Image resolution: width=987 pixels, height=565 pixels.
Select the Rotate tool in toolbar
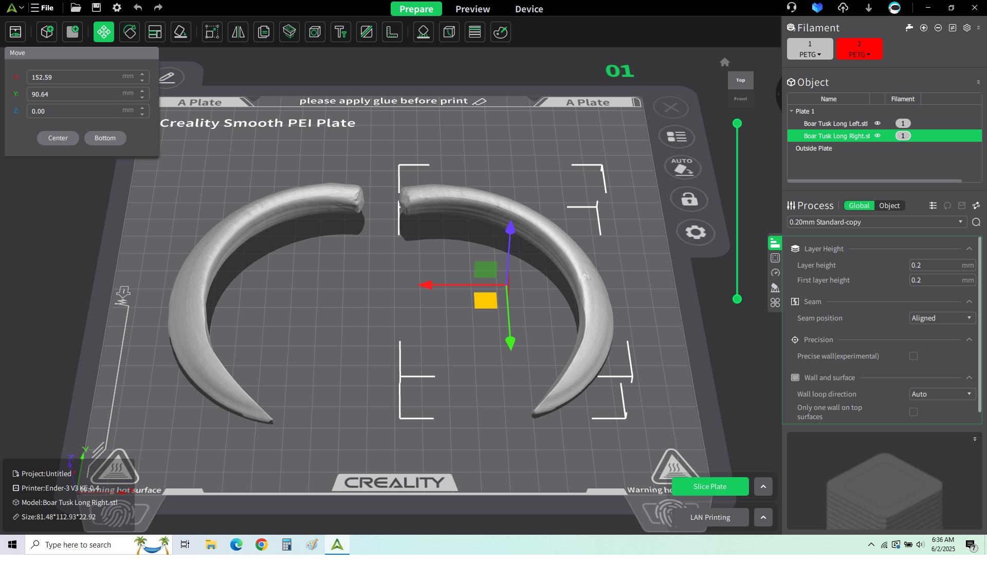[x=130, y=32]
